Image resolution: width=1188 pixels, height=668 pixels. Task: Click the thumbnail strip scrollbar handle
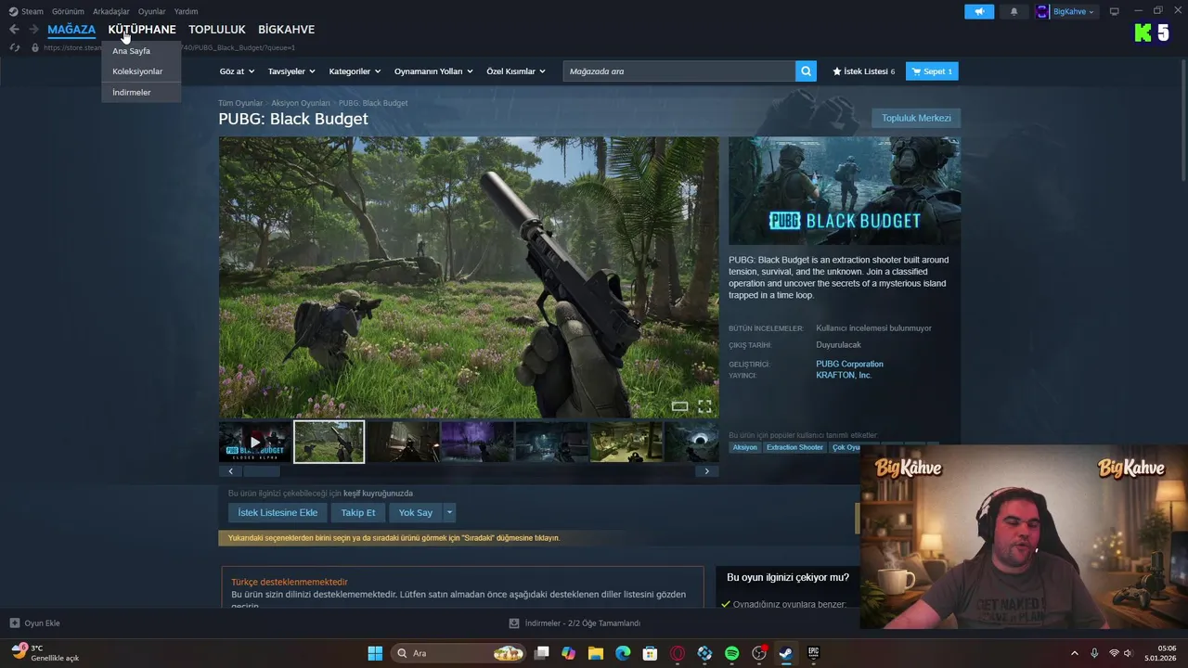262,471
